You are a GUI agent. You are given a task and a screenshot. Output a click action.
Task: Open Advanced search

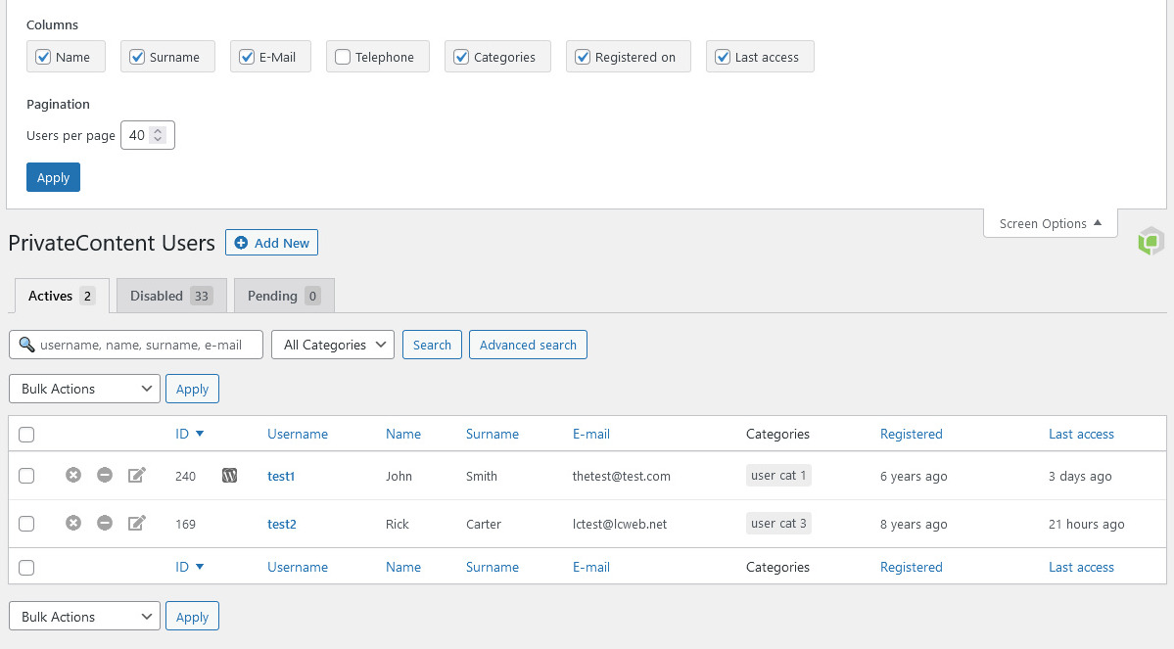(x=528, y=345)
